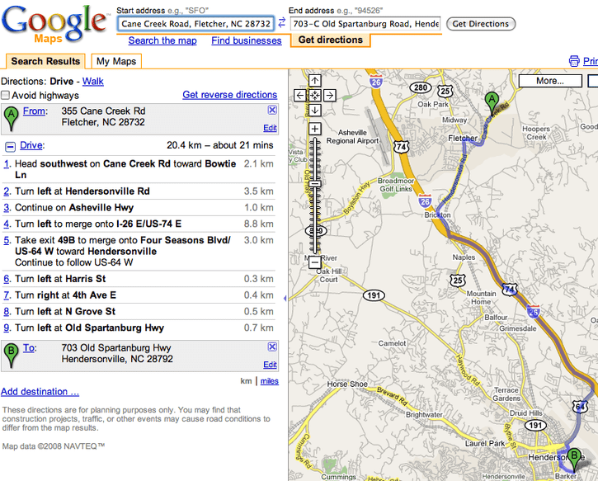This screenshot has height=481, width=598.
Task: Edit the From address
Action: (270, 128)
